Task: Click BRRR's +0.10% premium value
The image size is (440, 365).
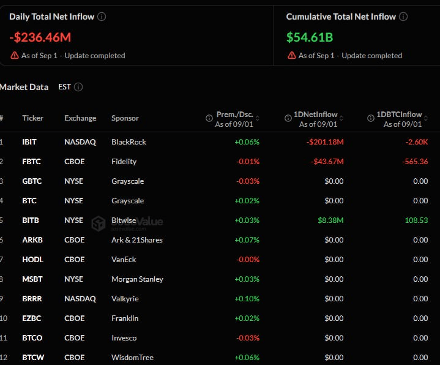Action: 247,299
